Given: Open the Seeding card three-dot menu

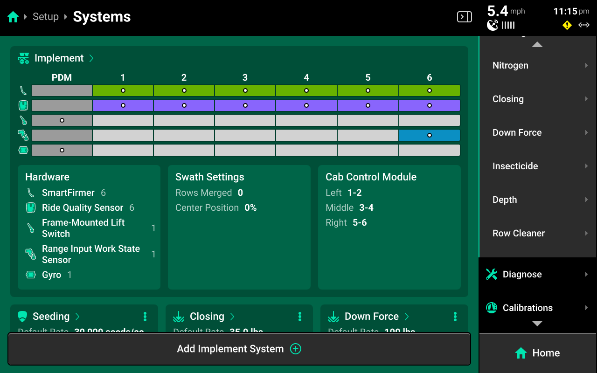Looking at the screenshot, I should pyautogui.click(x=145, y=317).
